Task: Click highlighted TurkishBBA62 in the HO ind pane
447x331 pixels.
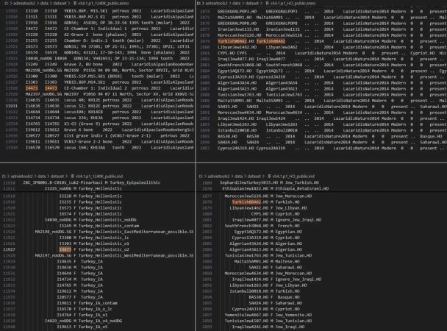Action: coord(246,202)
